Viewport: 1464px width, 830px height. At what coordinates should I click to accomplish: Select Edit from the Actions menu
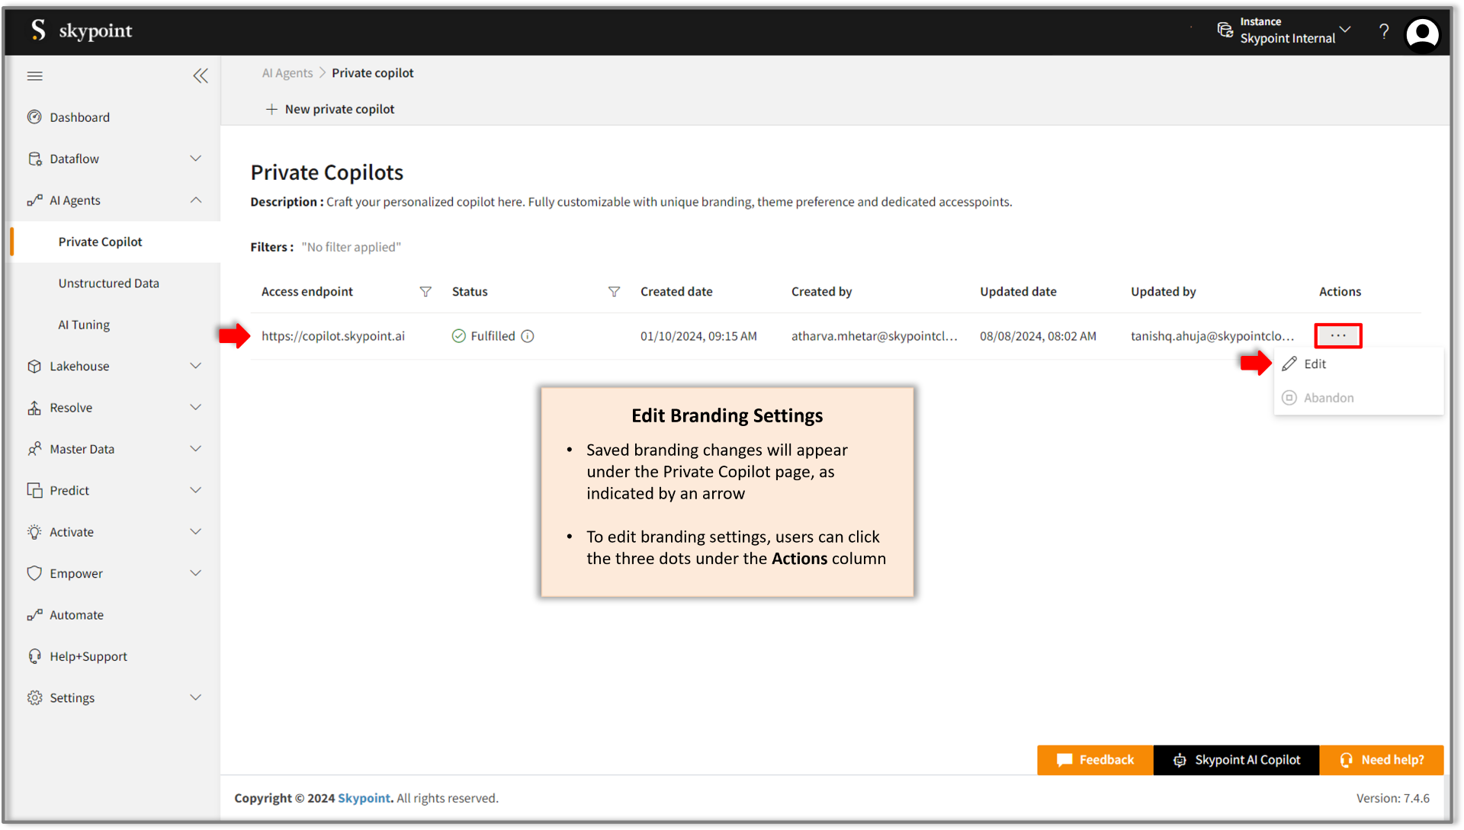[1315, 363]
